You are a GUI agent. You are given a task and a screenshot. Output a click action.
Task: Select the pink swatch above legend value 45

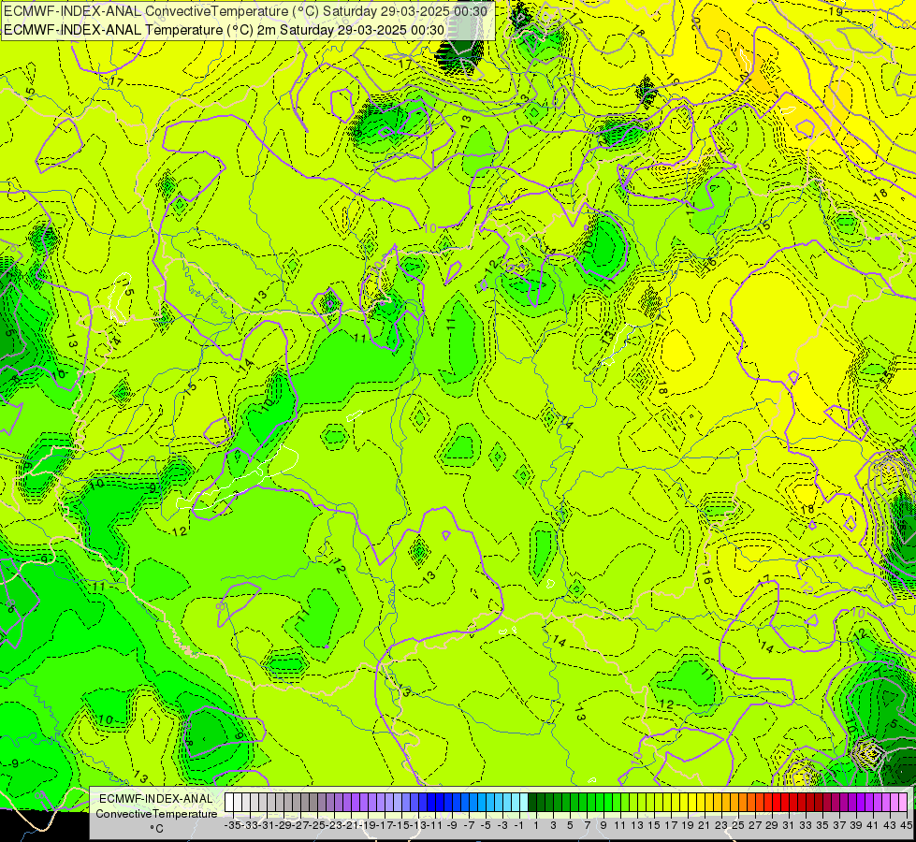902,802
